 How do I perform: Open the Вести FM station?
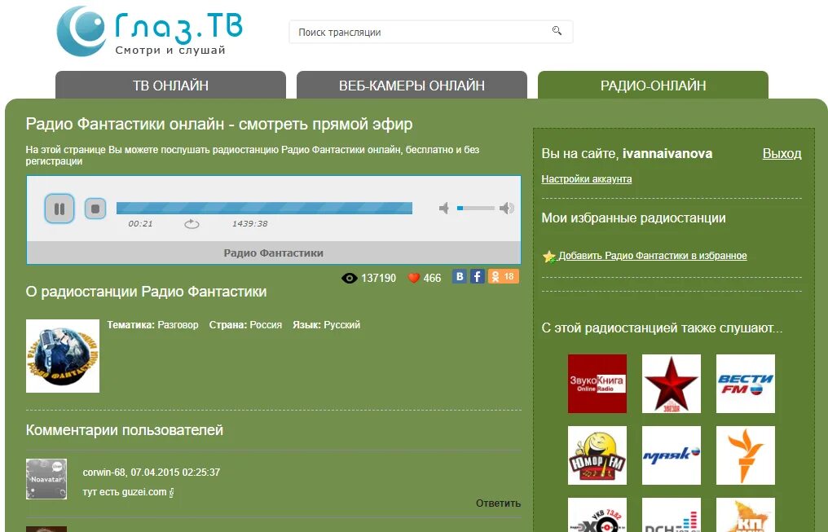(x=746, y=384)
